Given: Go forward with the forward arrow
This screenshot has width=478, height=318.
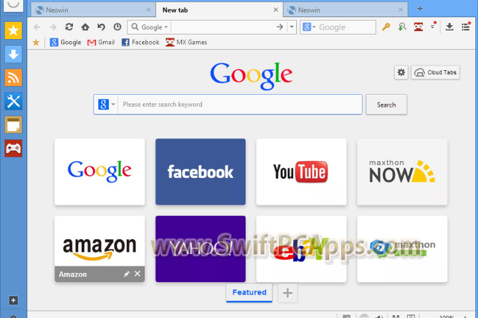Looking at the screenshot, I should [53, 27].
